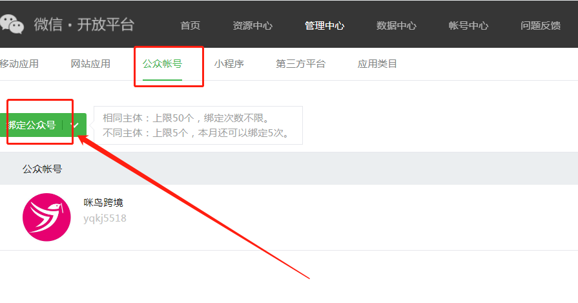The height and width of the screenshot is (303, 578).
Task: Switch to the 网站应用 tab
Action: coord(90,64)
